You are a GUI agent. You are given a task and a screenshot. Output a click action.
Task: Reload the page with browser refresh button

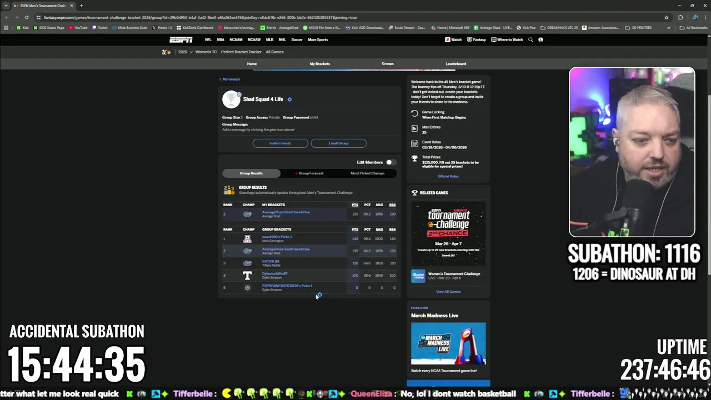[x=26, y=17]
